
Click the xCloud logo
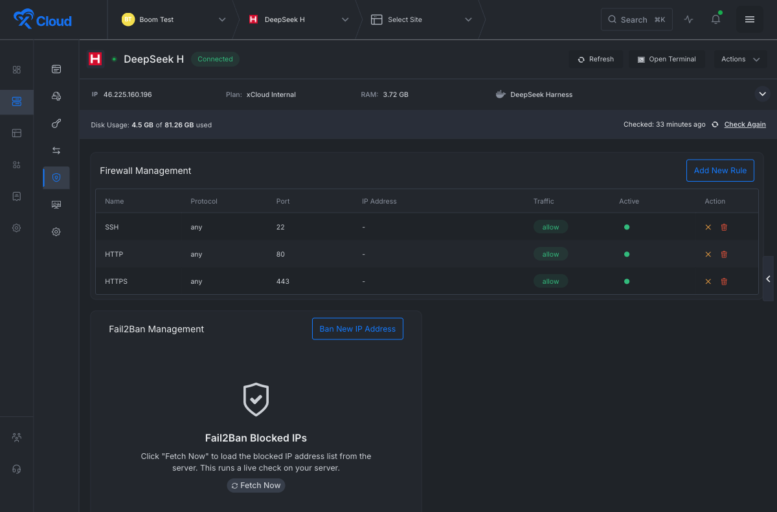(43, 19)
